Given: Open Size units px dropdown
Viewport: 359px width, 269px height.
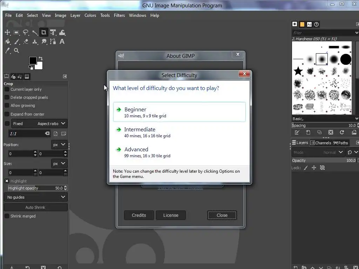Looking at the screenshot, I should click(x=59, y=164).
